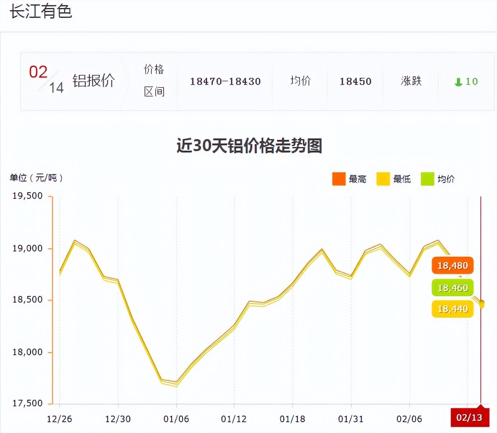
Task: Click the green down arrow price change icon
Action: [x=458, y=82]
